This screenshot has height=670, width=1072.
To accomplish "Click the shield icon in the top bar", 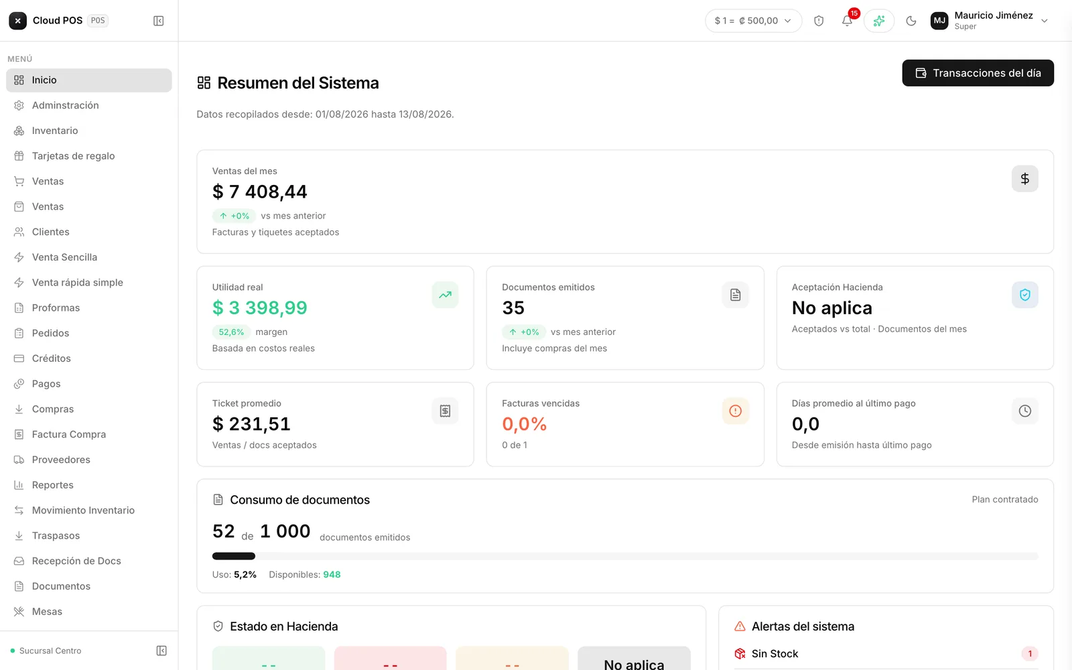I will pos(819,21).
